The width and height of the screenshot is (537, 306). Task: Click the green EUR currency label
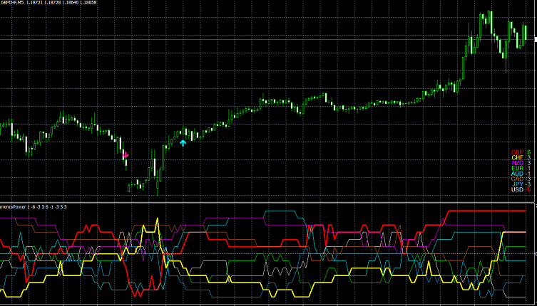518,168
